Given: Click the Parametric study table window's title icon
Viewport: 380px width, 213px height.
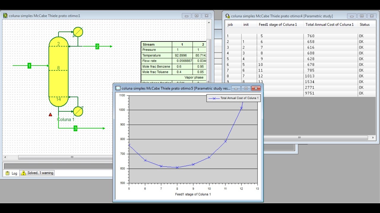Looking at the screenshot, I should pos(228,16).
